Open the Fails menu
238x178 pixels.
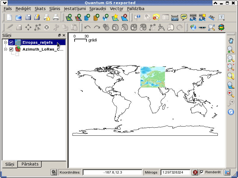[8, 9]
